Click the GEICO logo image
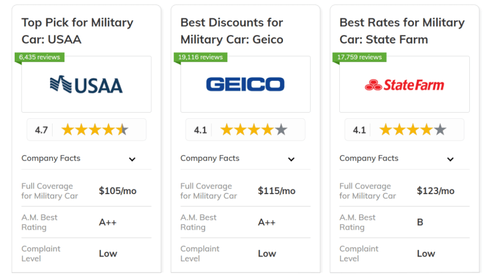This screenshot has width=490, height=278. (246, 85)
